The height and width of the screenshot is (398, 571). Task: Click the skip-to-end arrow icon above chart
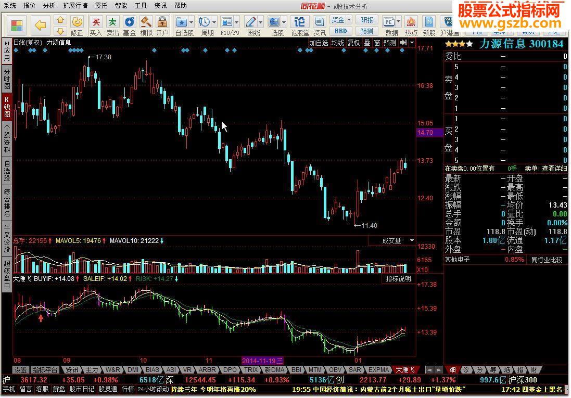click(x=403, y=43)
